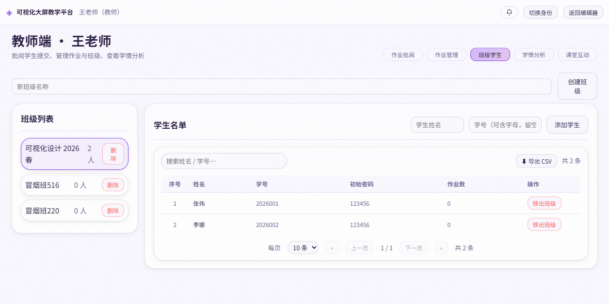The image size is (609, 304).
Task: Delete the 可视化设计 2026 春 class
Action: (x=113, y=154)
